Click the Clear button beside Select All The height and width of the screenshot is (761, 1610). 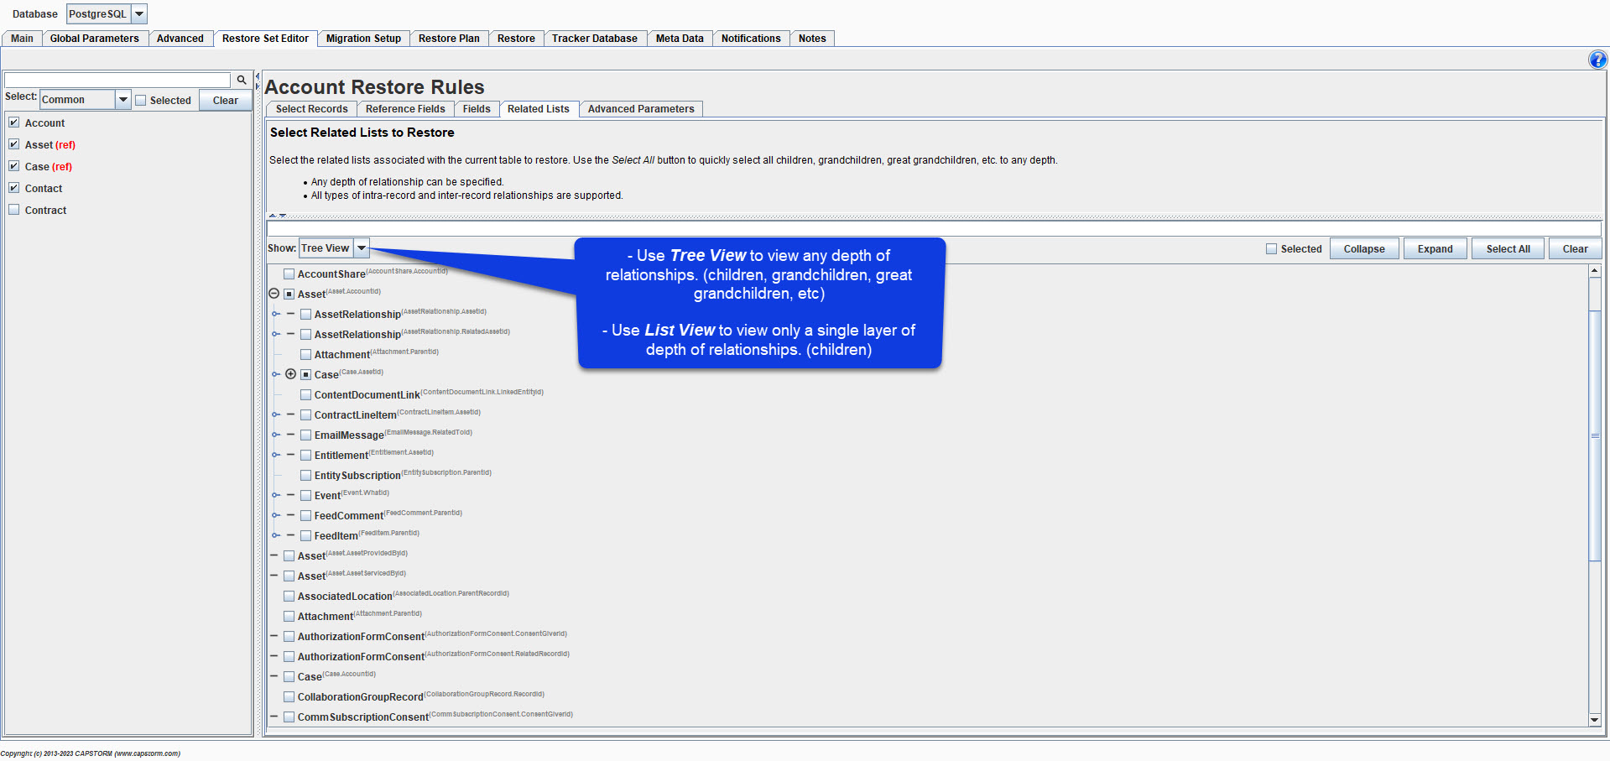pyautogui.click(x=1576, y=249)
